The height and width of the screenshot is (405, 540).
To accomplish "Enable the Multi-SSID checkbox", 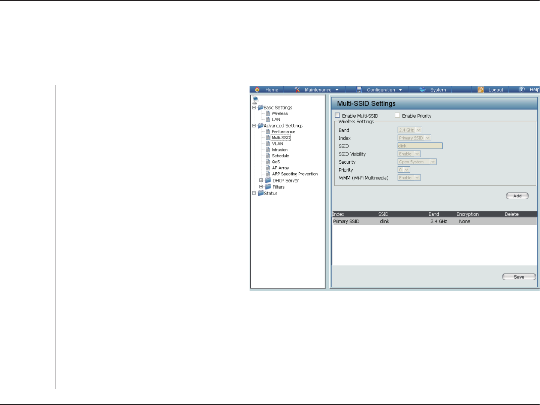I will pos(337,115).
